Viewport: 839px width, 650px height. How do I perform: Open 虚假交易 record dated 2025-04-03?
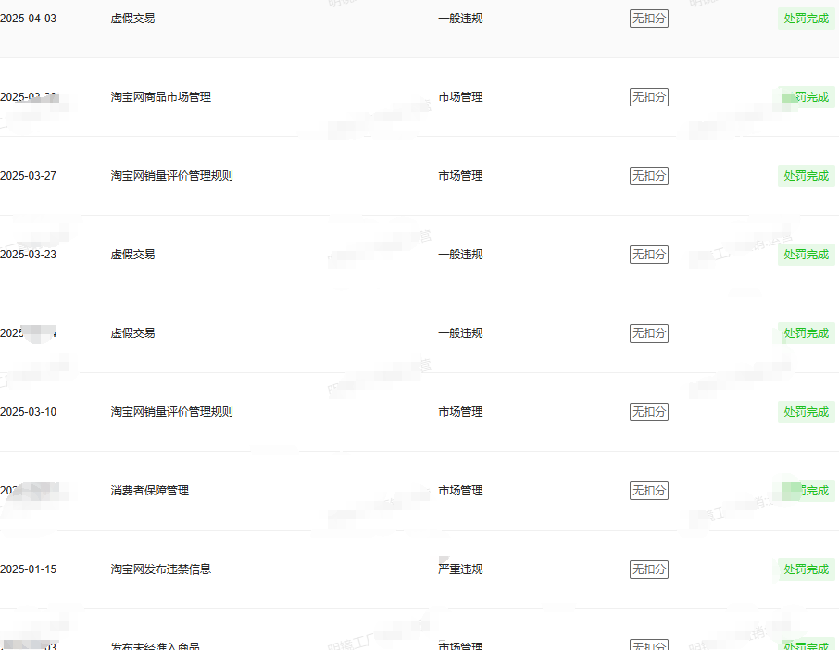tap(132, 19)
